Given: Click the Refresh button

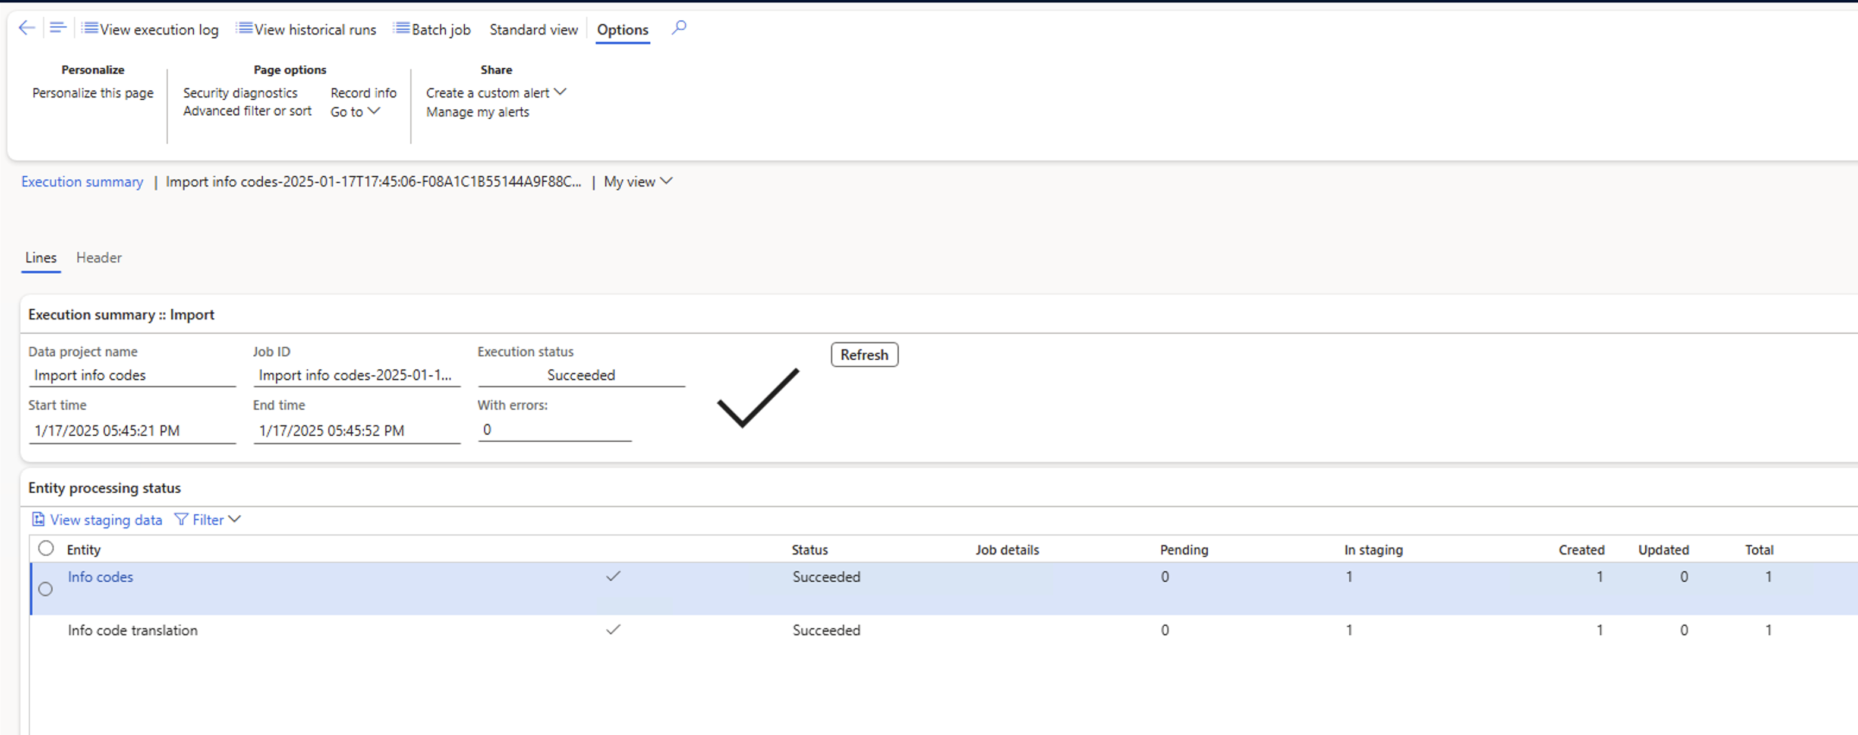Looking at the screenshot, I should click(x=864, y=354).
